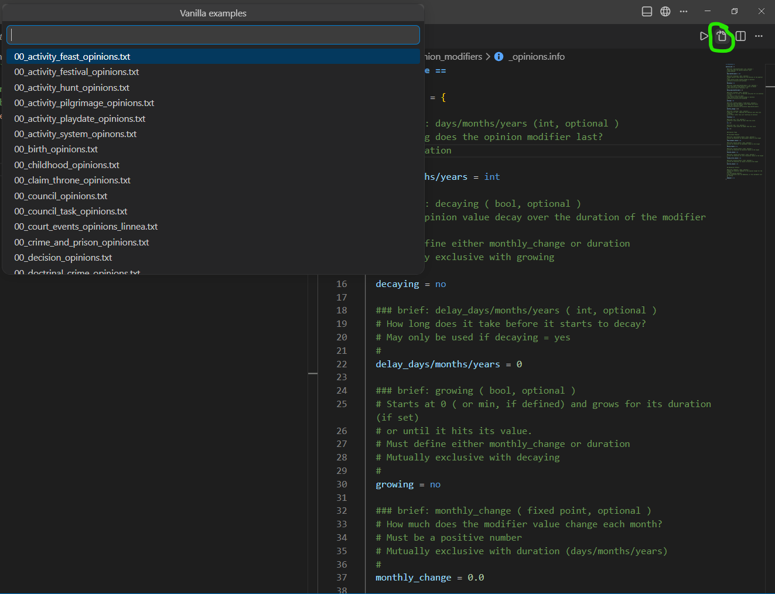Click 'delay_days/months/years = 0' line
Viewport: 775px width, 594px height.
pyautogui.click(x=449, y=364)
